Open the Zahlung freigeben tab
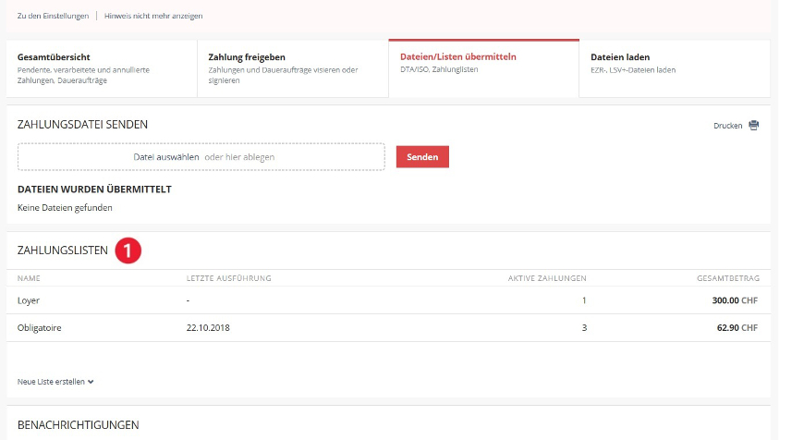This screenshot has height=440, width=804. point(292,68)
